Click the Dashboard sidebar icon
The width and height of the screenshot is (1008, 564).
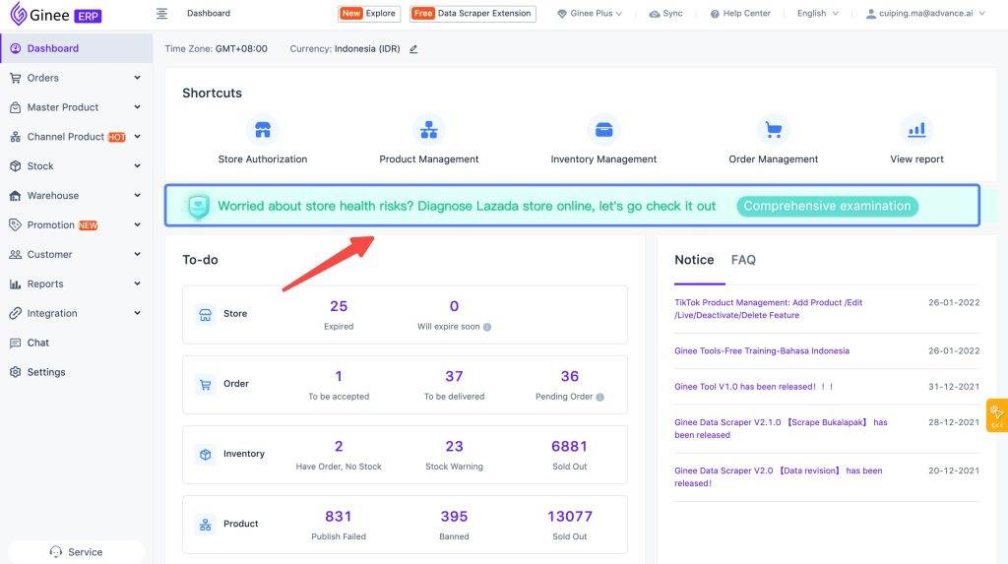[16, 48]
